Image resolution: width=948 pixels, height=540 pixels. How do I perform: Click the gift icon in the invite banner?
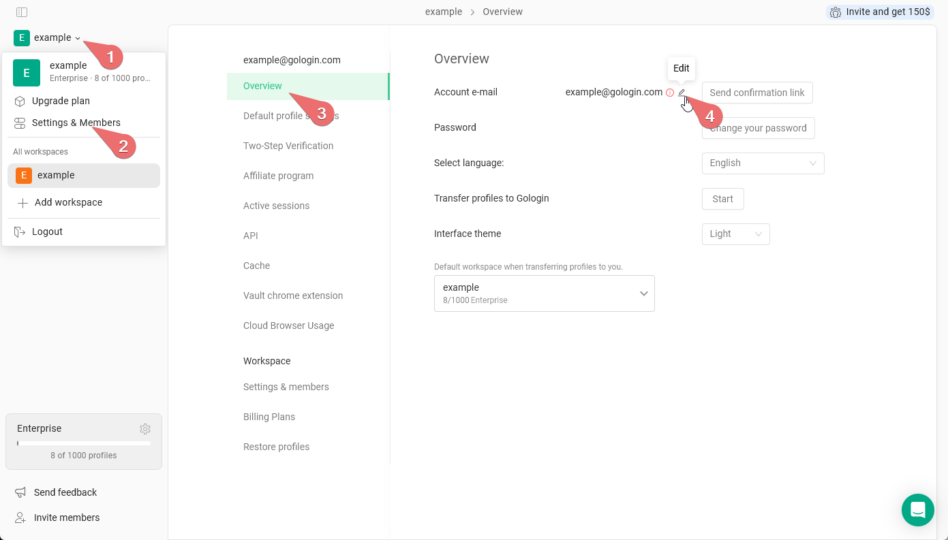[x=836, y=12]
